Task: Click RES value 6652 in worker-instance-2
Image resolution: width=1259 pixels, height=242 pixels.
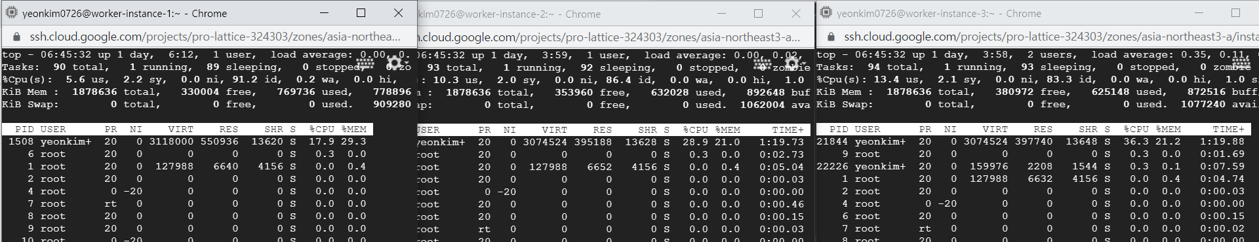Action: 599,167
